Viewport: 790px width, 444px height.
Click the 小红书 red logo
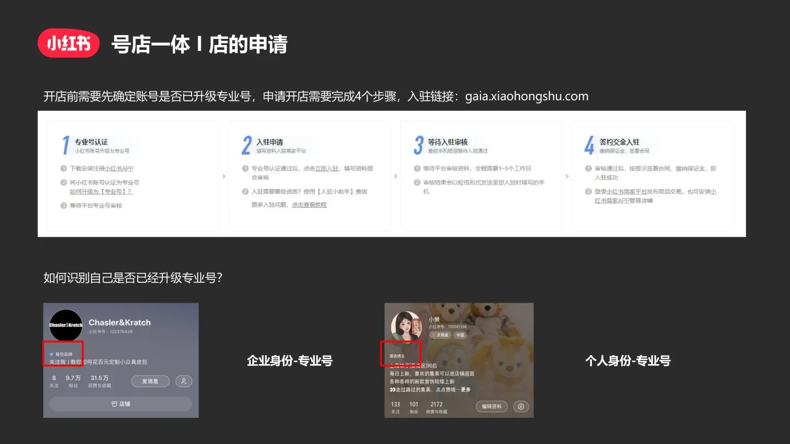coord(69,43)
